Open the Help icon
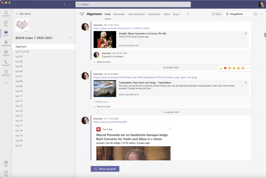Viewport: 266px width, 178px height. click(6, 173)
